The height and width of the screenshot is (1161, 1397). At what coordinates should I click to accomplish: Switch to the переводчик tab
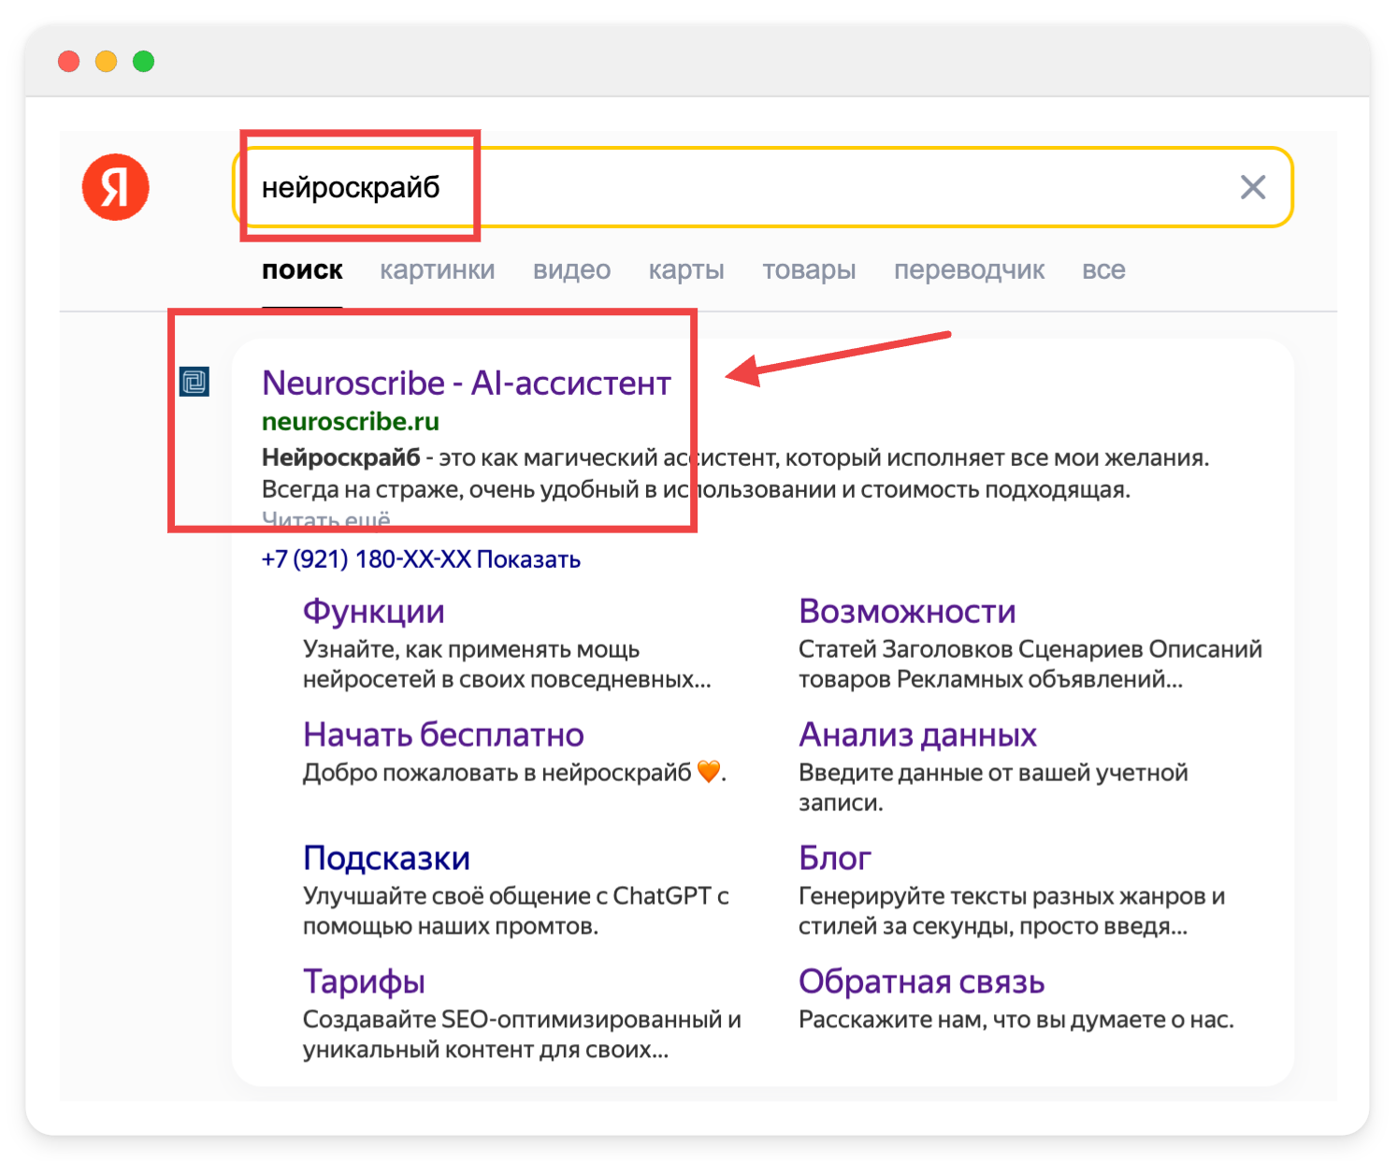[x=969, y=270]
